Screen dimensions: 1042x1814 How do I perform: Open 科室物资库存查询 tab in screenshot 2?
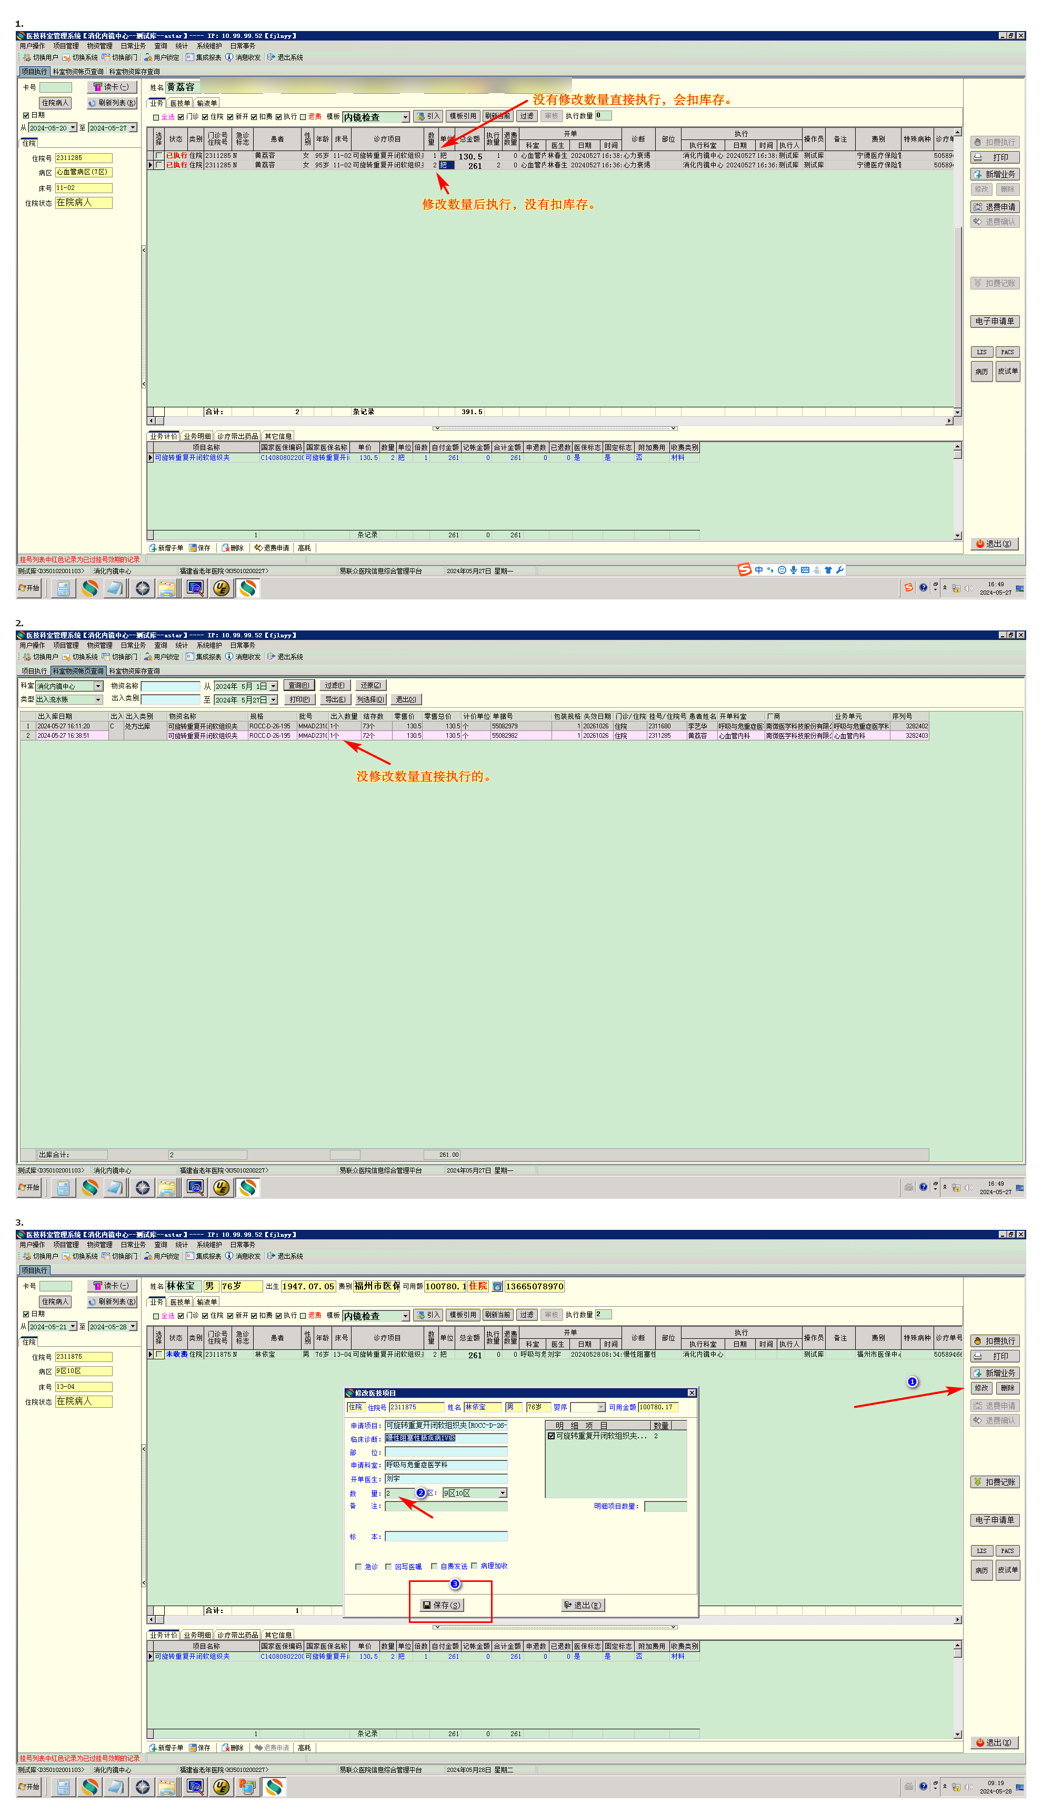(135, 671)
